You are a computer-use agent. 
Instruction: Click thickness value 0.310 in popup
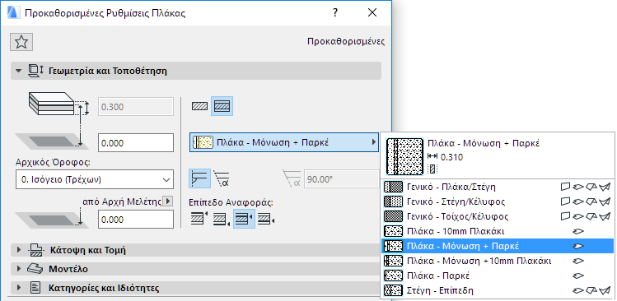coord(451,157)
